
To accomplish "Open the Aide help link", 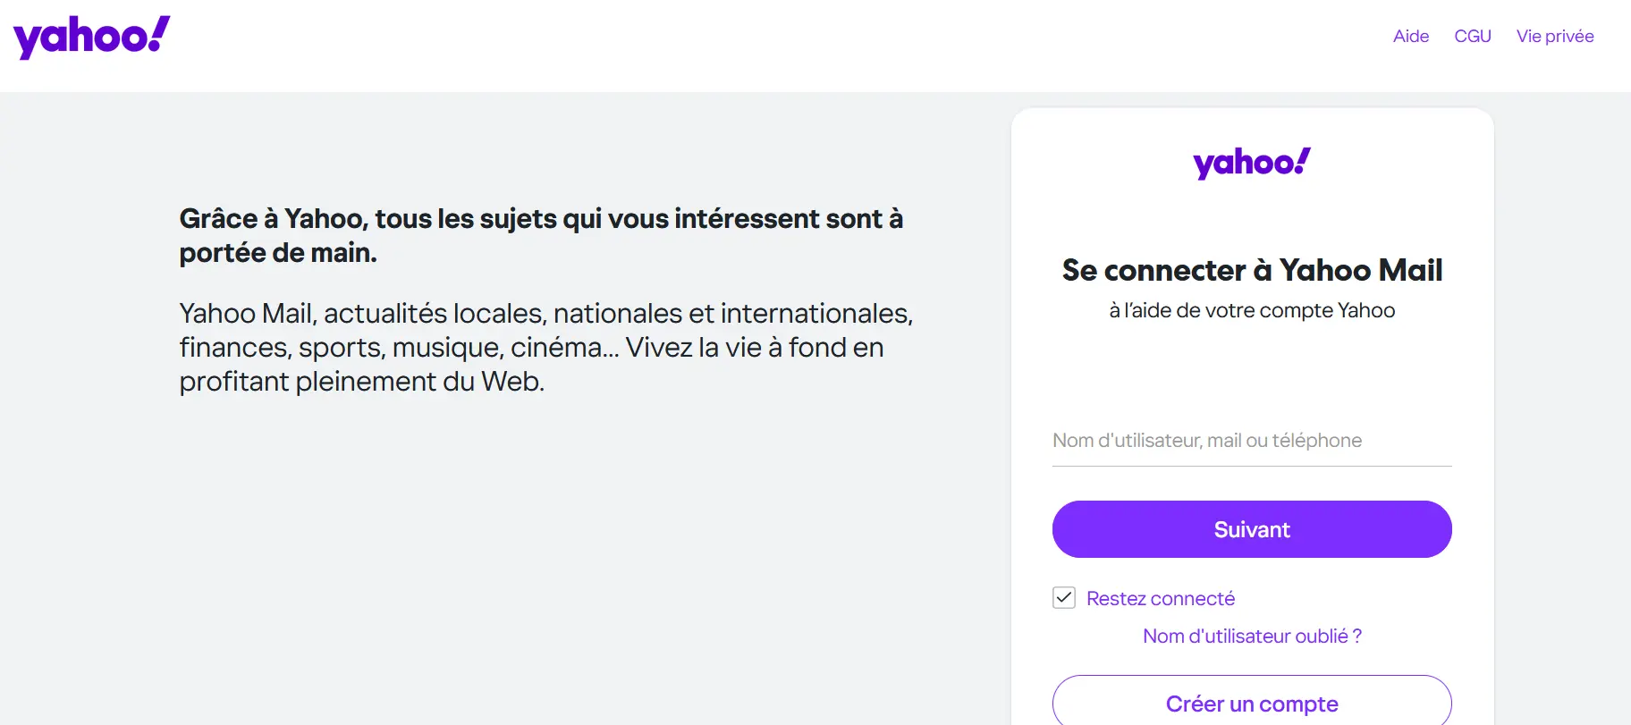I will 1411,36.
